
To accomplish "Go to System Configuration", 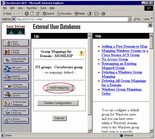I will [16, 77].
